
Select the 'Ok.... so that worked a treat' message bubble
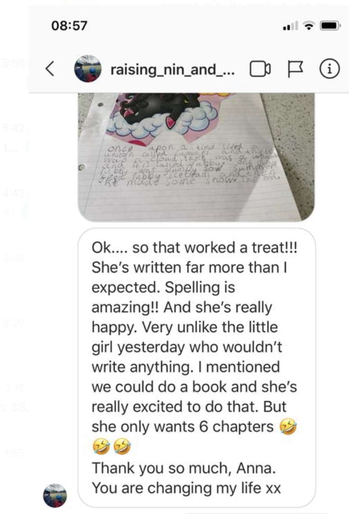[197, 368]
